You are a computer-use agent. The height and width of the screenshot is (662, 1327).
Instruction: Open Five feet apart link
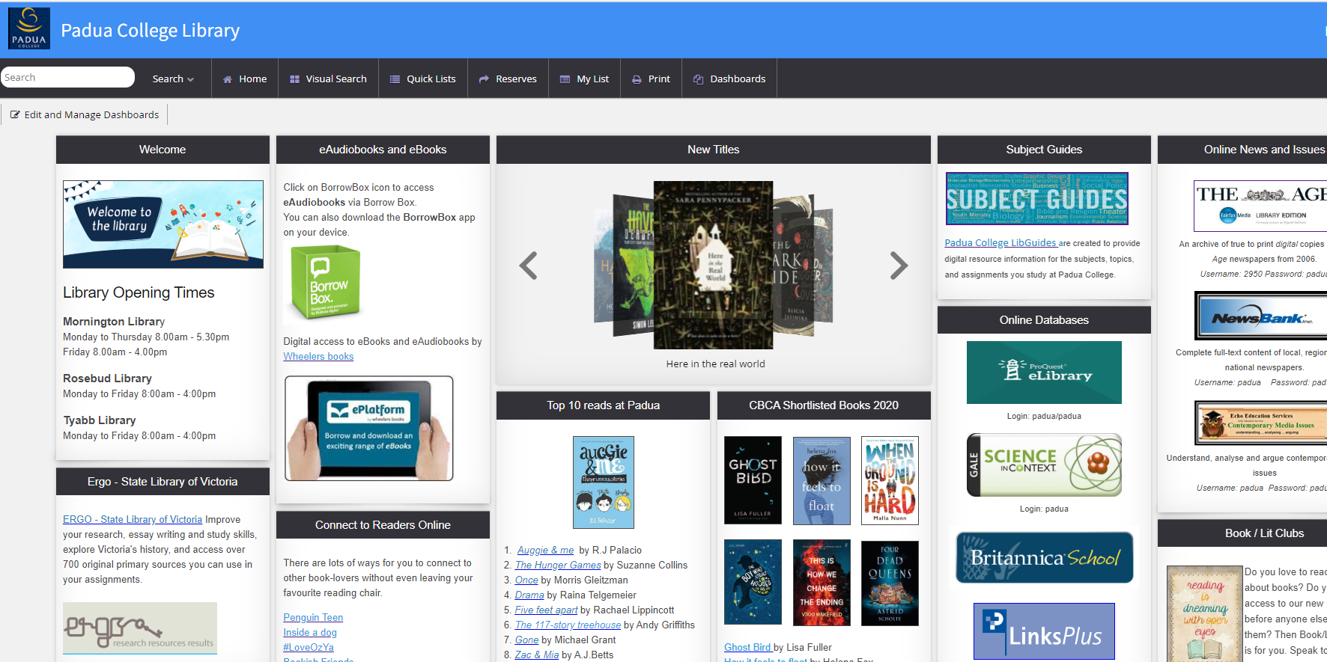[546, 610]
